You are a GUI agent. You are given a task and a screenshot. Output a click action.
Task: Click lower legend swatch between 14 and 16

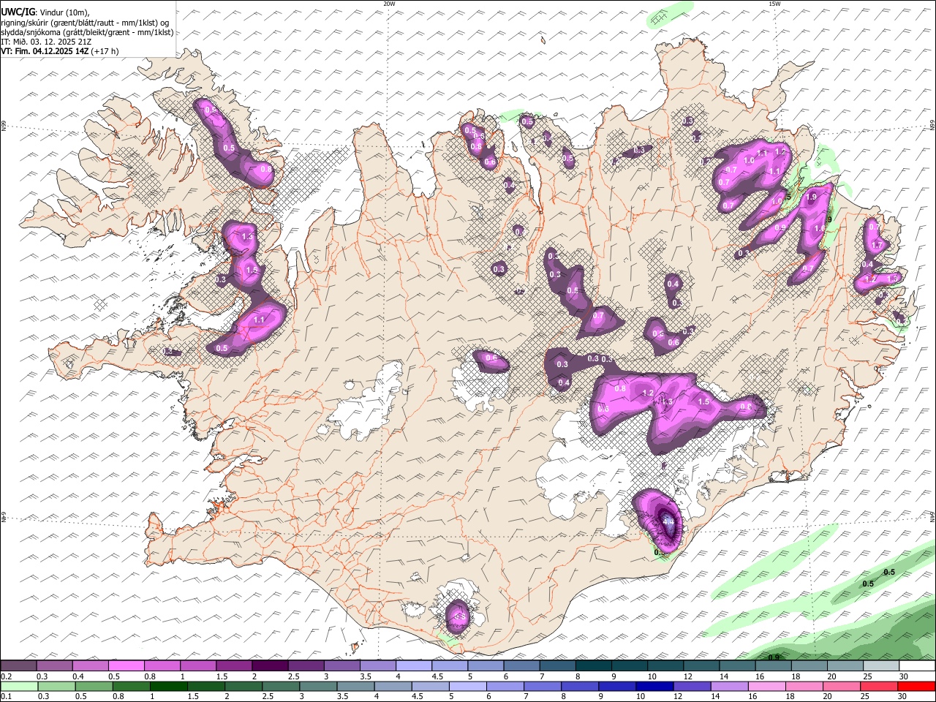[x=730, y=687]
